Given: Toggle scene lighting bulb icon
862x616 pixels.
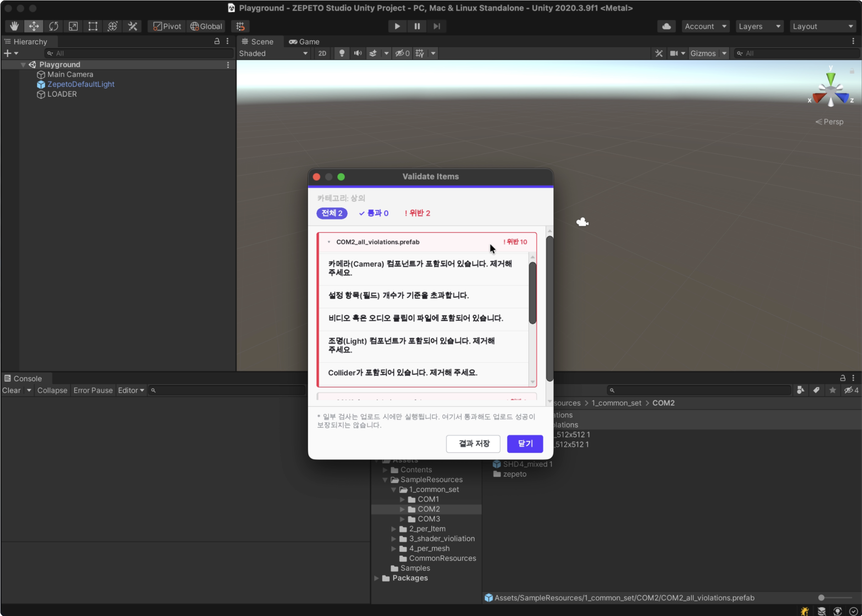Looking at the screenshot, I should tap(342, 54).
